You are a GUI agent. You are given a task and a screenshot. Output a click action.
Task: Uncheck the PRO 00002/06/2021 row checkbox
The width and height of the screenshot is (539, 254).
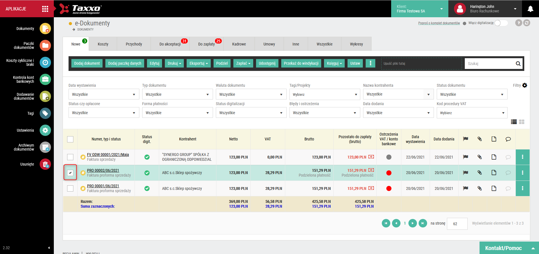coord(70,173)
